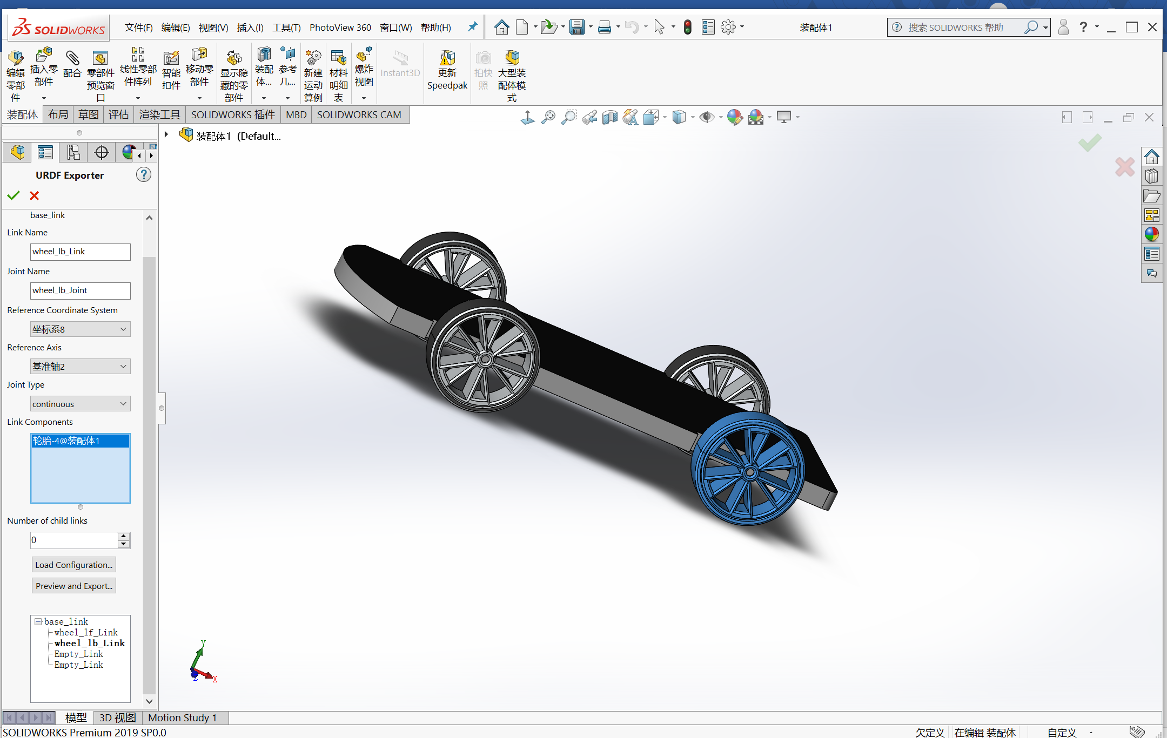This screenshot has height=738, width=1167.
Task: Increment the number of child links
Action: pyautogui.click(x=124, y=536)
